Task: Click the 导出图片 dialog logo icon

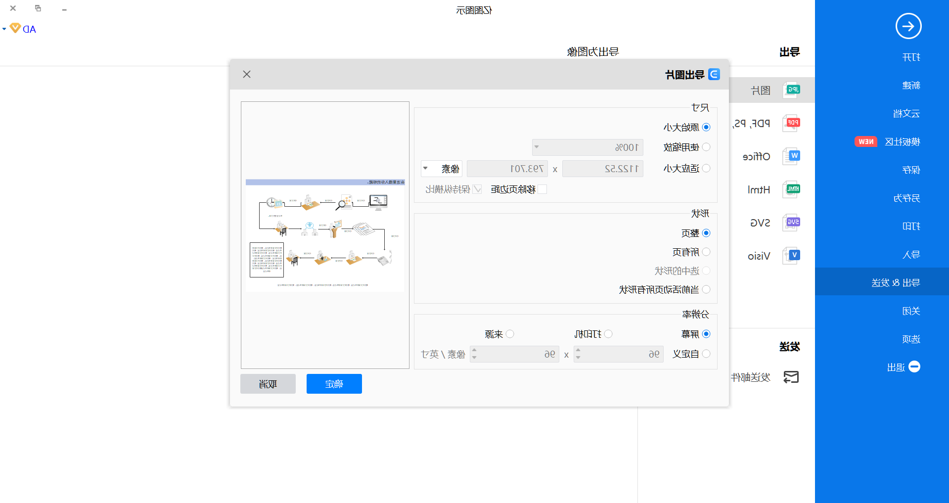Action: pyautogui.click(x=714, y=74)
